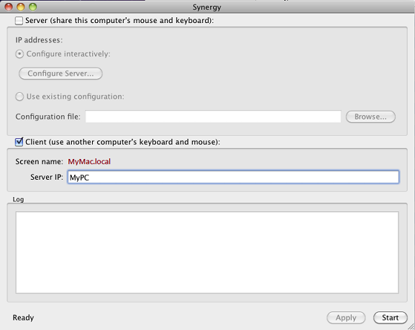Enable the Server share mouse and keyboard checkbox
The width and height of the screenshot is (415, 330).
coord(19,21)
